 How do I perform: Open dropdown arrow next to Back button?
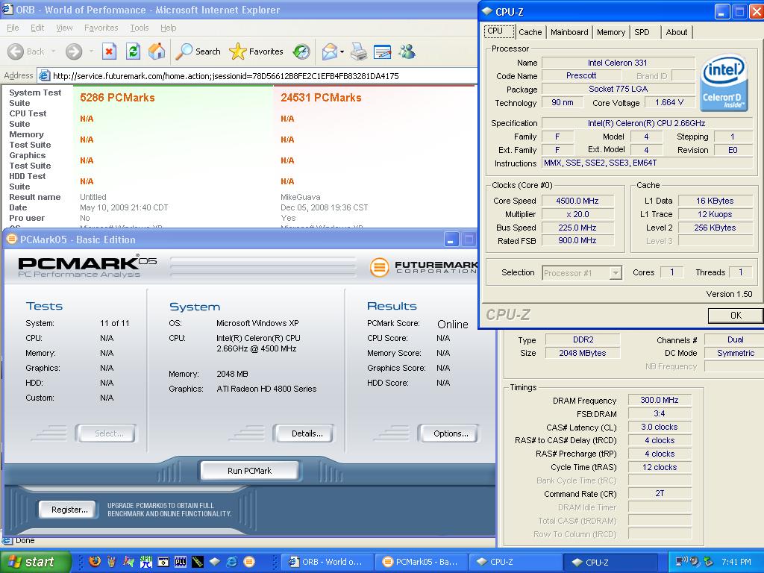pyautogui.click(x=53, y=51)
